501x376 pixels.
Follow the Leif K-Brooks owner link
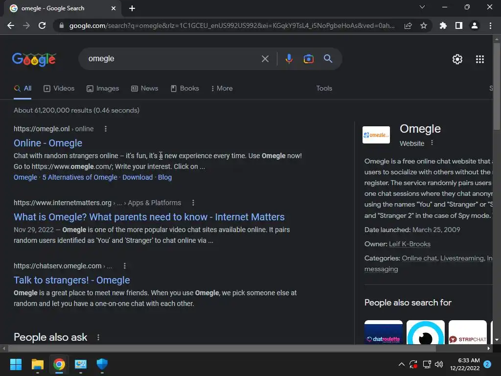coord(410,244)
